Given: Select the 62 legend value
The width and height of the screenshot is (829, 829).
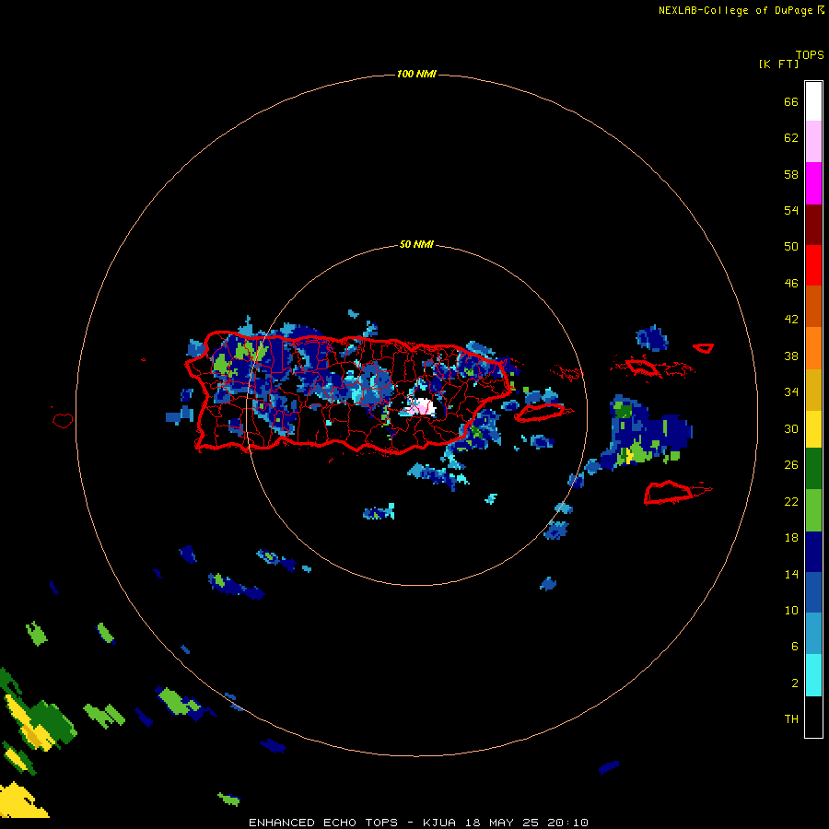Looking at the screenshot, I should (x=791, y=138).
